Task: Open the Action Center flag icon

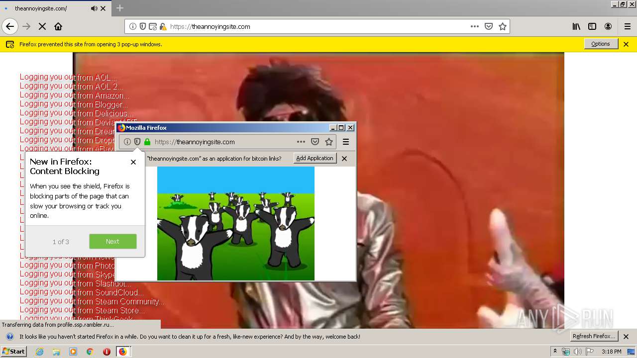Action: coord(590,352)
